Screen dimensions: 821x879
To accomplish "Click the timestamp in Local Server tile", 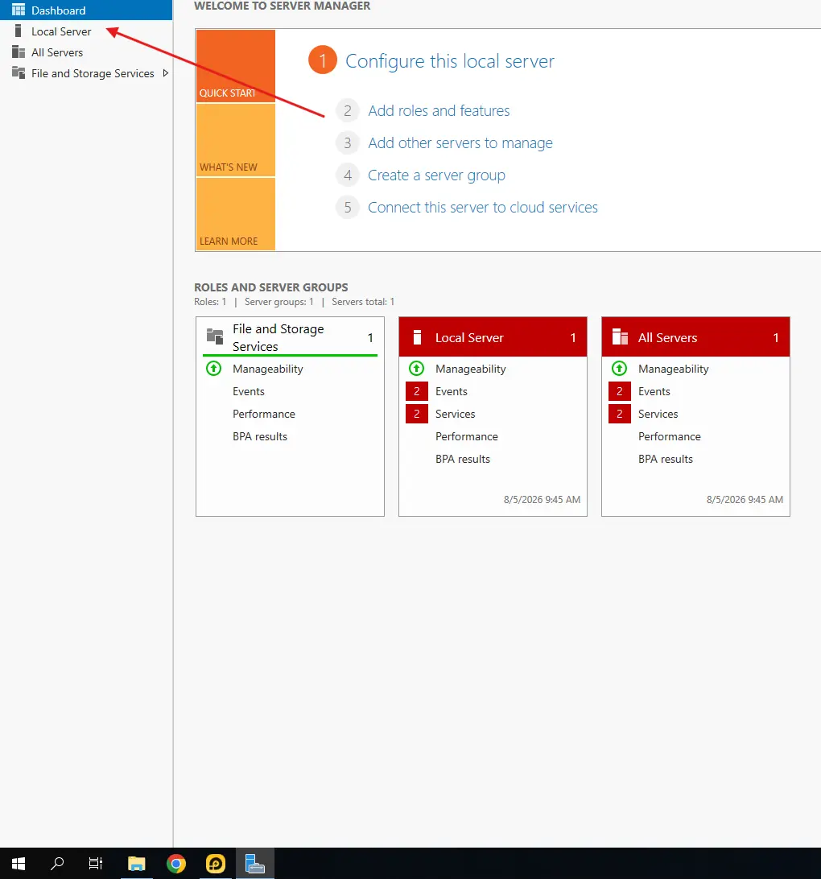I will click(542, 500).
